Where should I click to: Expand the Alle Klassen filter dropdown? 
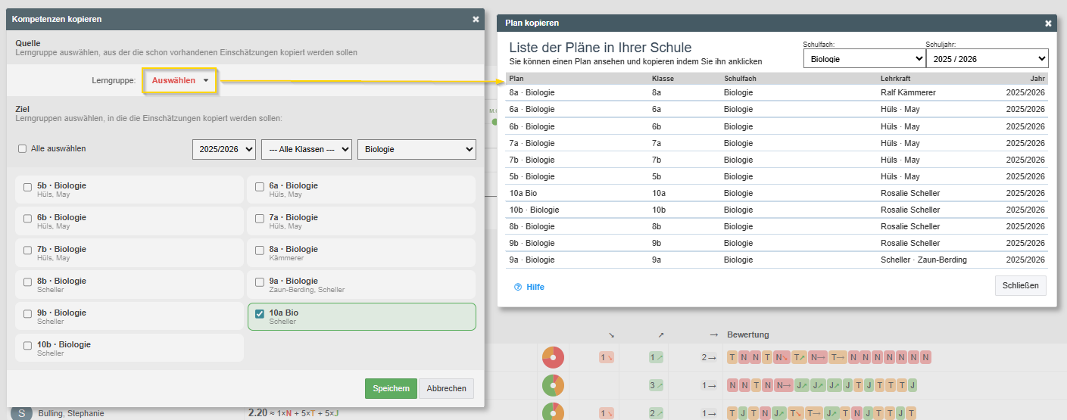coord(306,150)
